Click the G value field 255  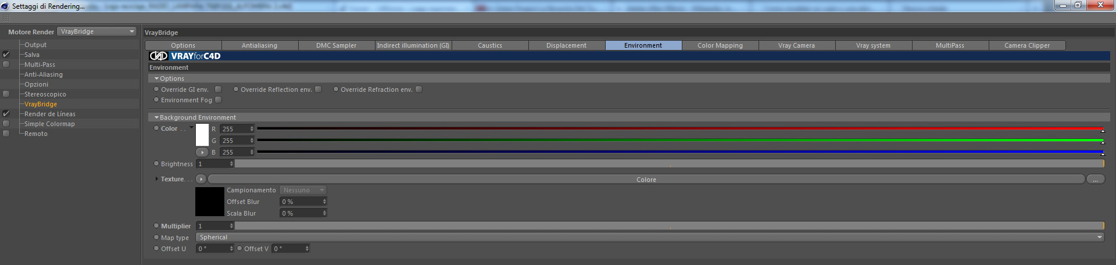pyautogui.click(x=237, y=141)
